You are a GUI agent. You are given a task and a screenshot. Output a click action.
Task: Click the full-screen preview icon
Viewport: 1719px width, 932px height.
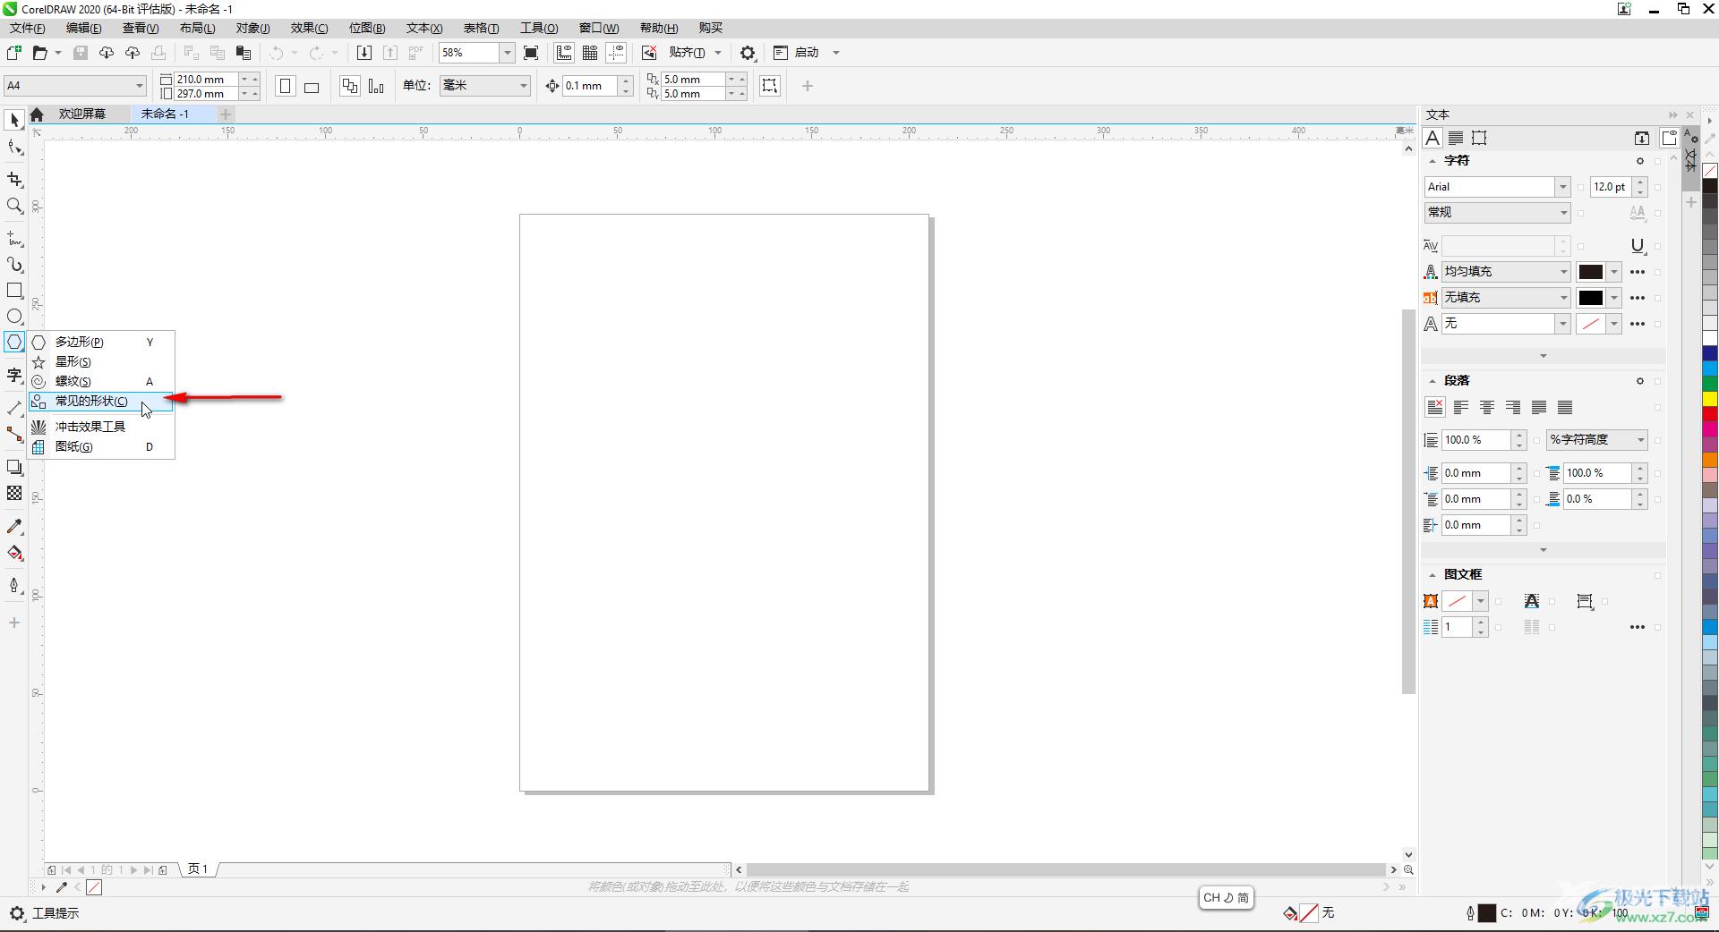coord(531,53)
